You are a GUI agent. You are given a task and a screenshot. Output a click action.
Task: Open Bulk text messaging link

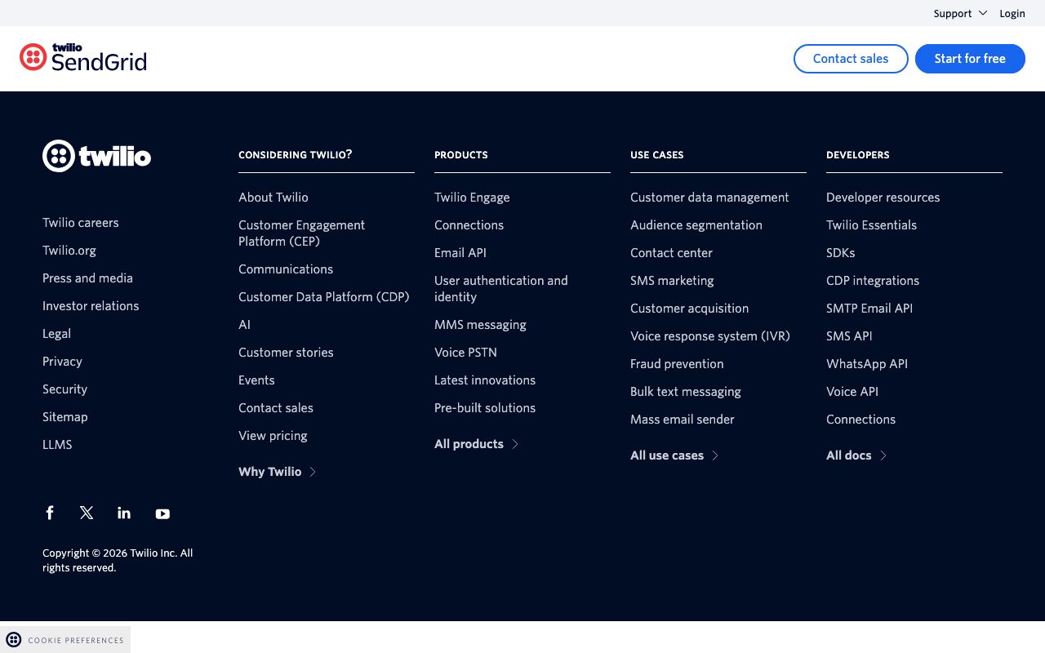click(686, 392)
